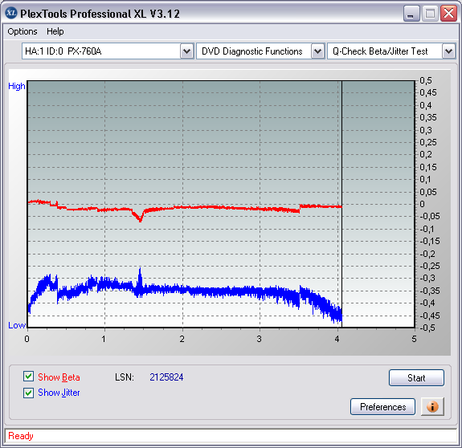Screen dimensions: 462x448
Task: Click the Show Beta label text
Action: [59, 377]
